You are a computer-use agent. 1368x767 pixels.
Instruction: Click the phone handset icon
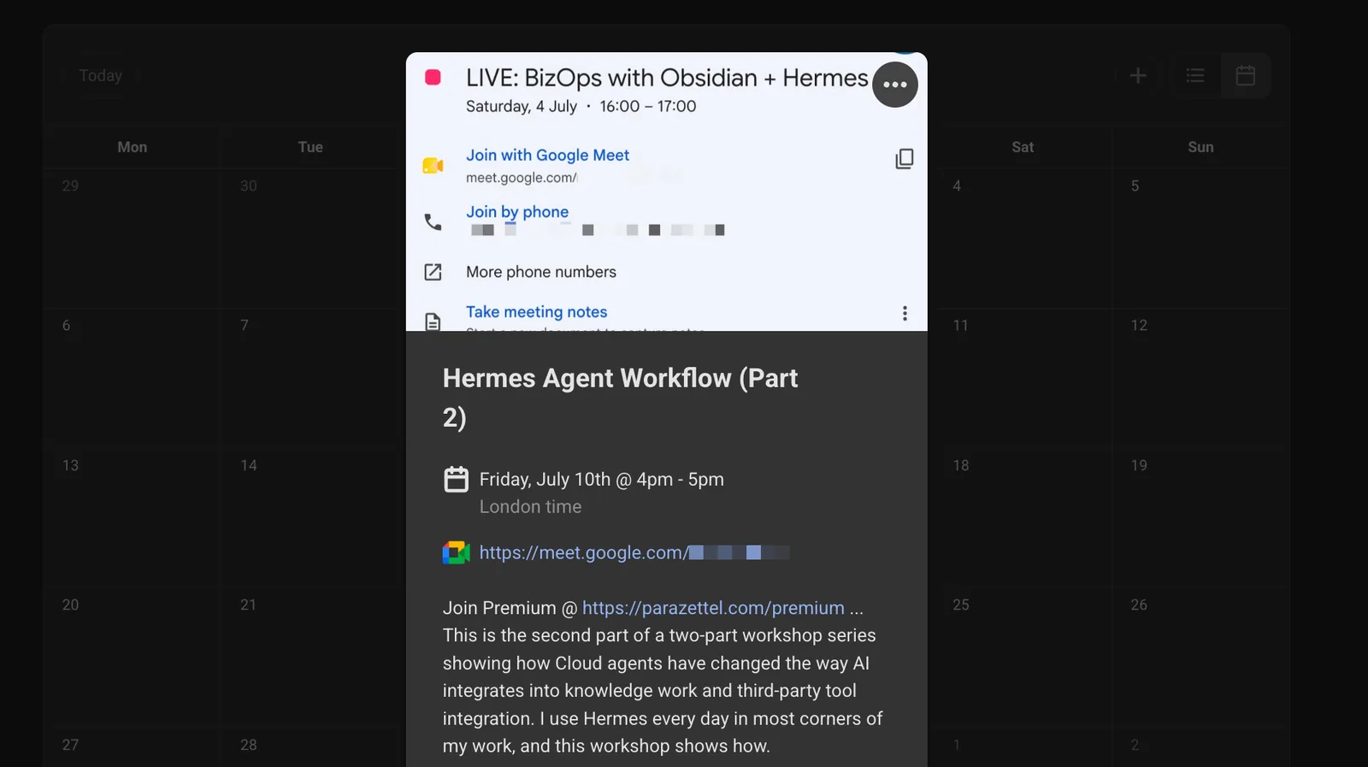click(433, 222)
